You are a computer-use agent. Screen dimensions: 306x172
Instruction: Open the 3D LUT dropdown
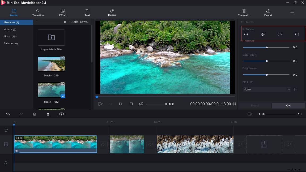(289, 89)
